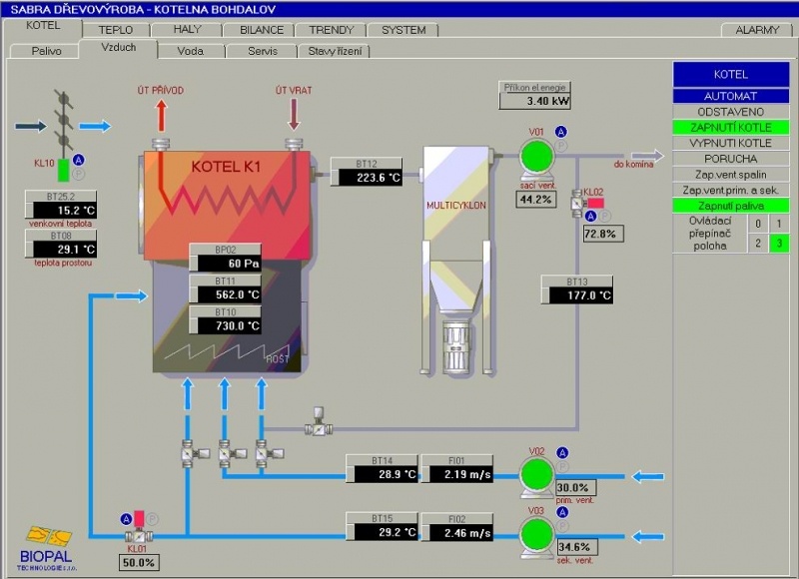
Task: Click the BT12 223.6 °C reading
Action: 367,172
